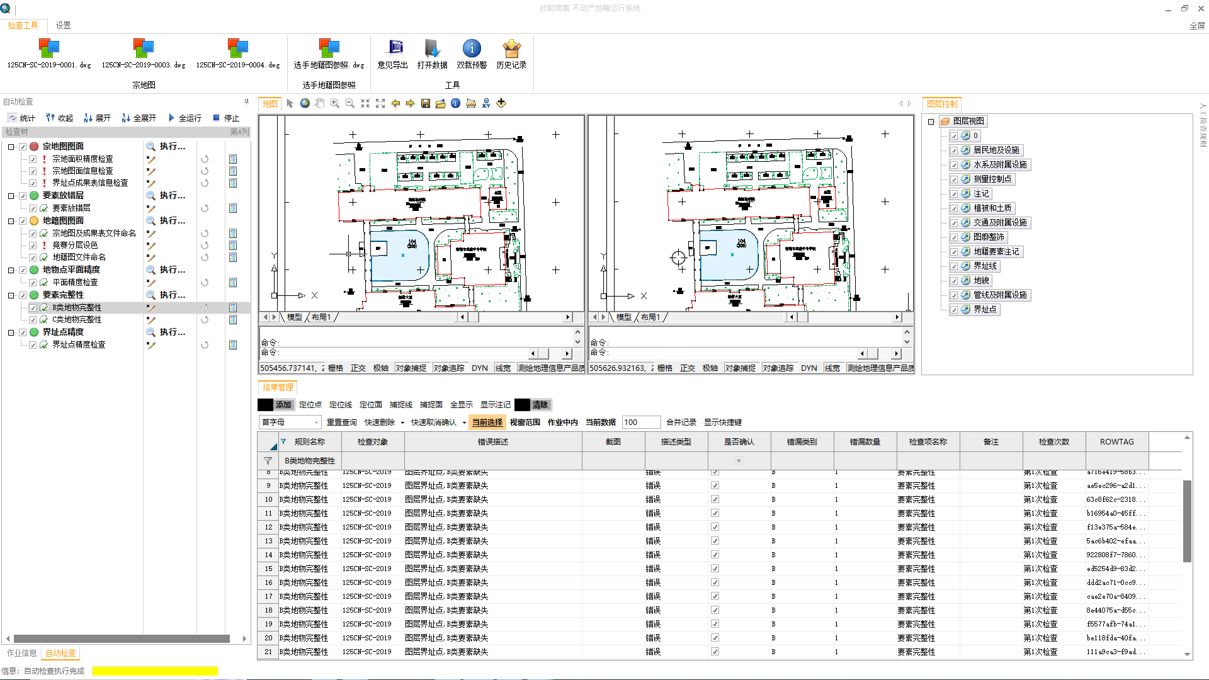
Task: Click the expand-to-full-extent arrows icon
Action: (x=380, y=104)
